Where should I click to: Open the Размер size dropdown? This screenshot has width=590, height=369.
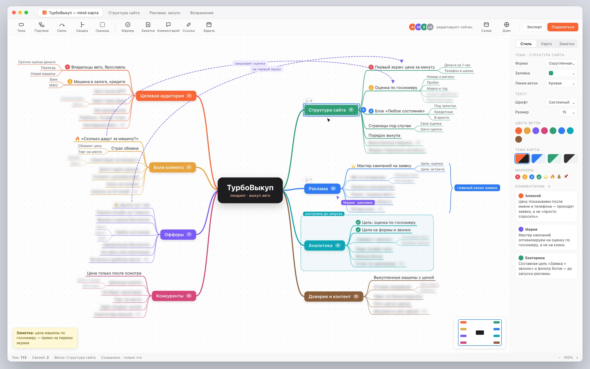pos(568,112)
